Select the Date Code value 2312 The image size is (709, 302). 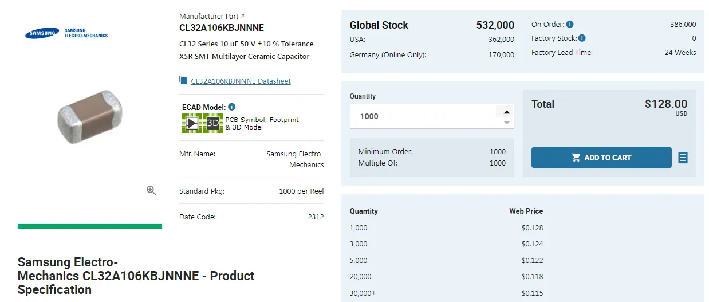316,217
